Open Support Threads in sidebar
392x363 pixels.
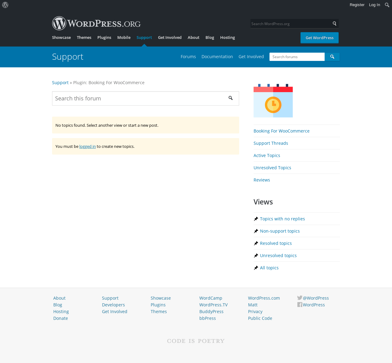tap(271, 143)
